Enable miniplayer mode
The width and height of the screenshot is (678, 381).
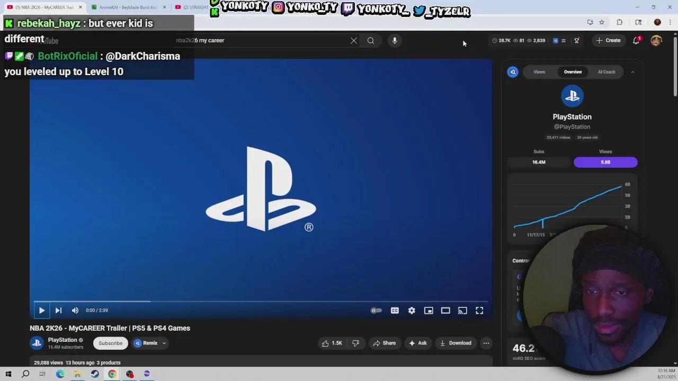[x=429, y=311]
